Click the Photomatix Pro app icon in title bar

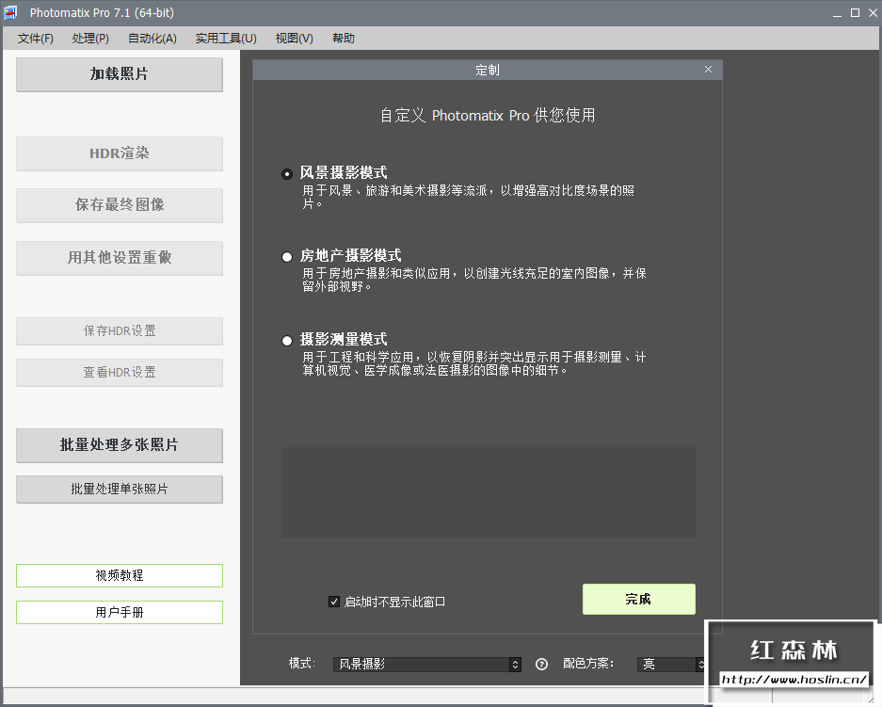pyautogui.click(x=10, y=12)
